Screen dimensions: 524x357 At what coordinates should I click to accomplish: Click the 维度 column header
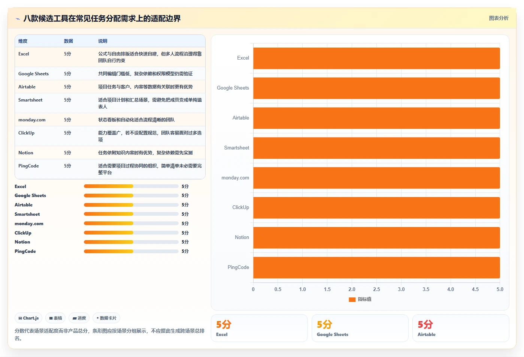23,41
